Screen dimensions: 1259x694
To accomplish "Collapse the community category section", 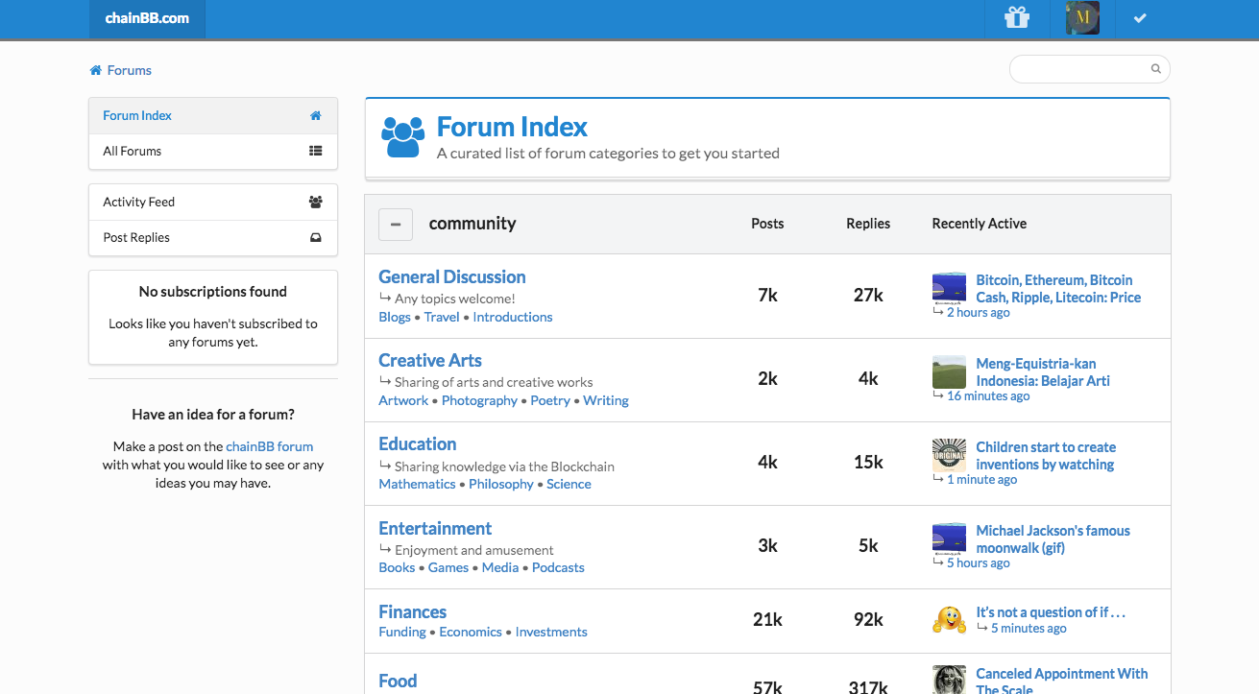I will point(396,224).
